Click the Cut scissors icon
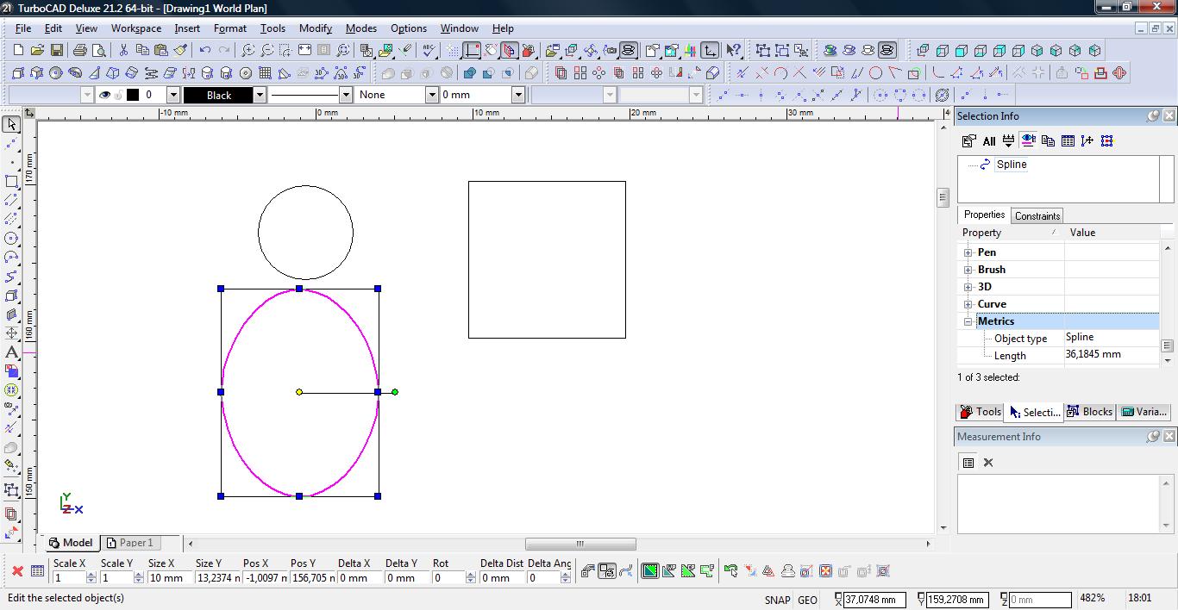The height and width of the screenshot is (610, 1178). pyautogui.click(x=123, y=51)
